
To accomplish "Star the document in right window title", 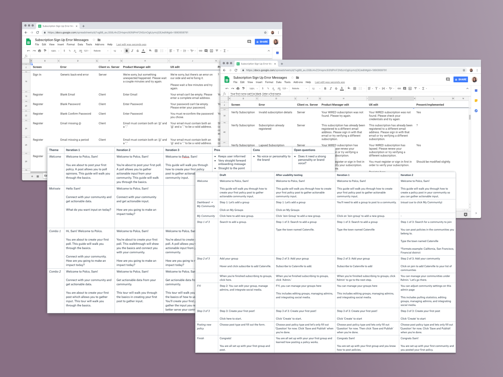I will tap(292, 78).
